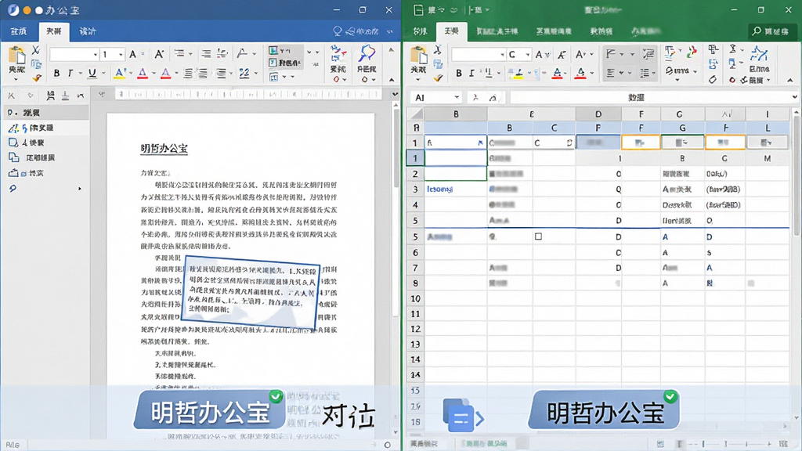Image resolution: width=802 pixels, height=451 pixels.
Task: Select the tilted blue-bordered text box in the document
Action: 251,291
